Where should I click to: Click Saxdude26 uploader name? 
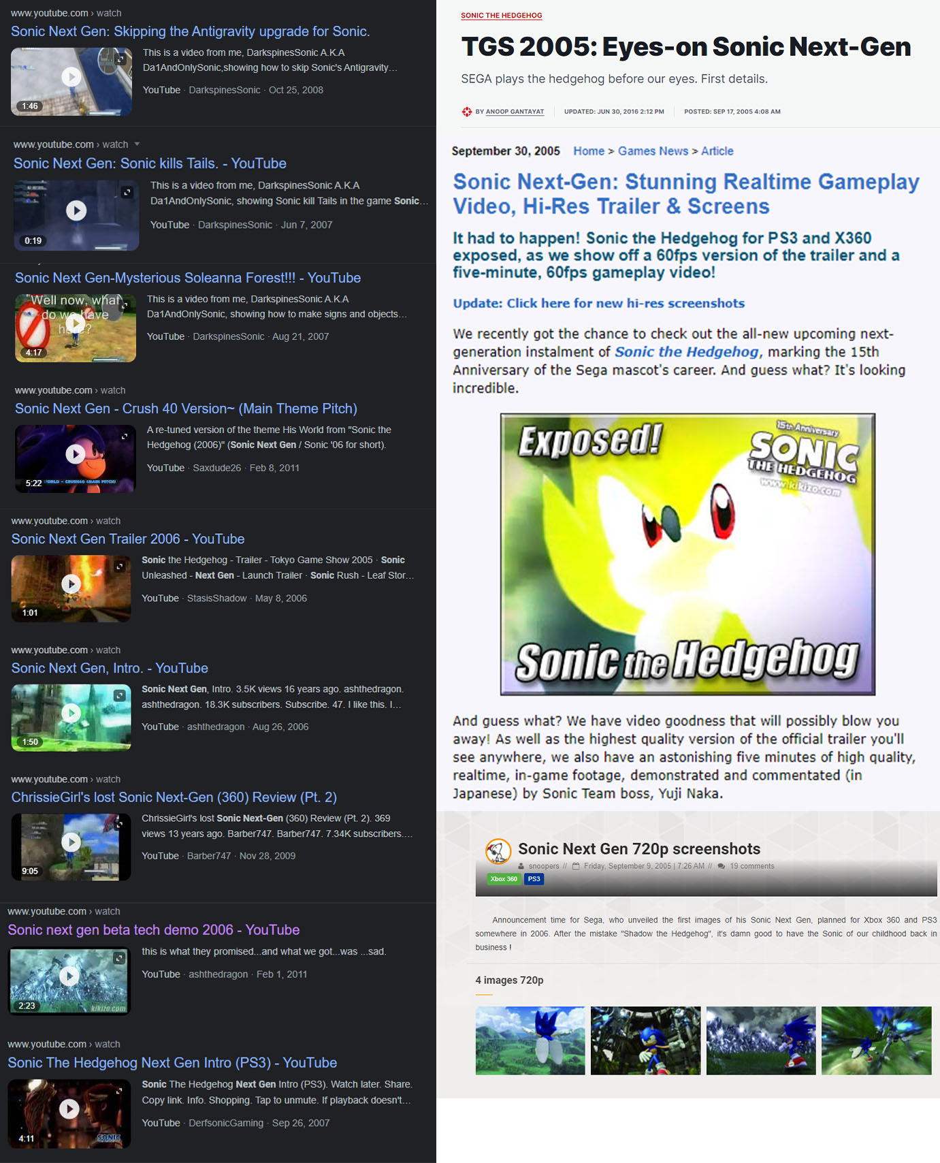pyautogui.click(x=217, y=468)
